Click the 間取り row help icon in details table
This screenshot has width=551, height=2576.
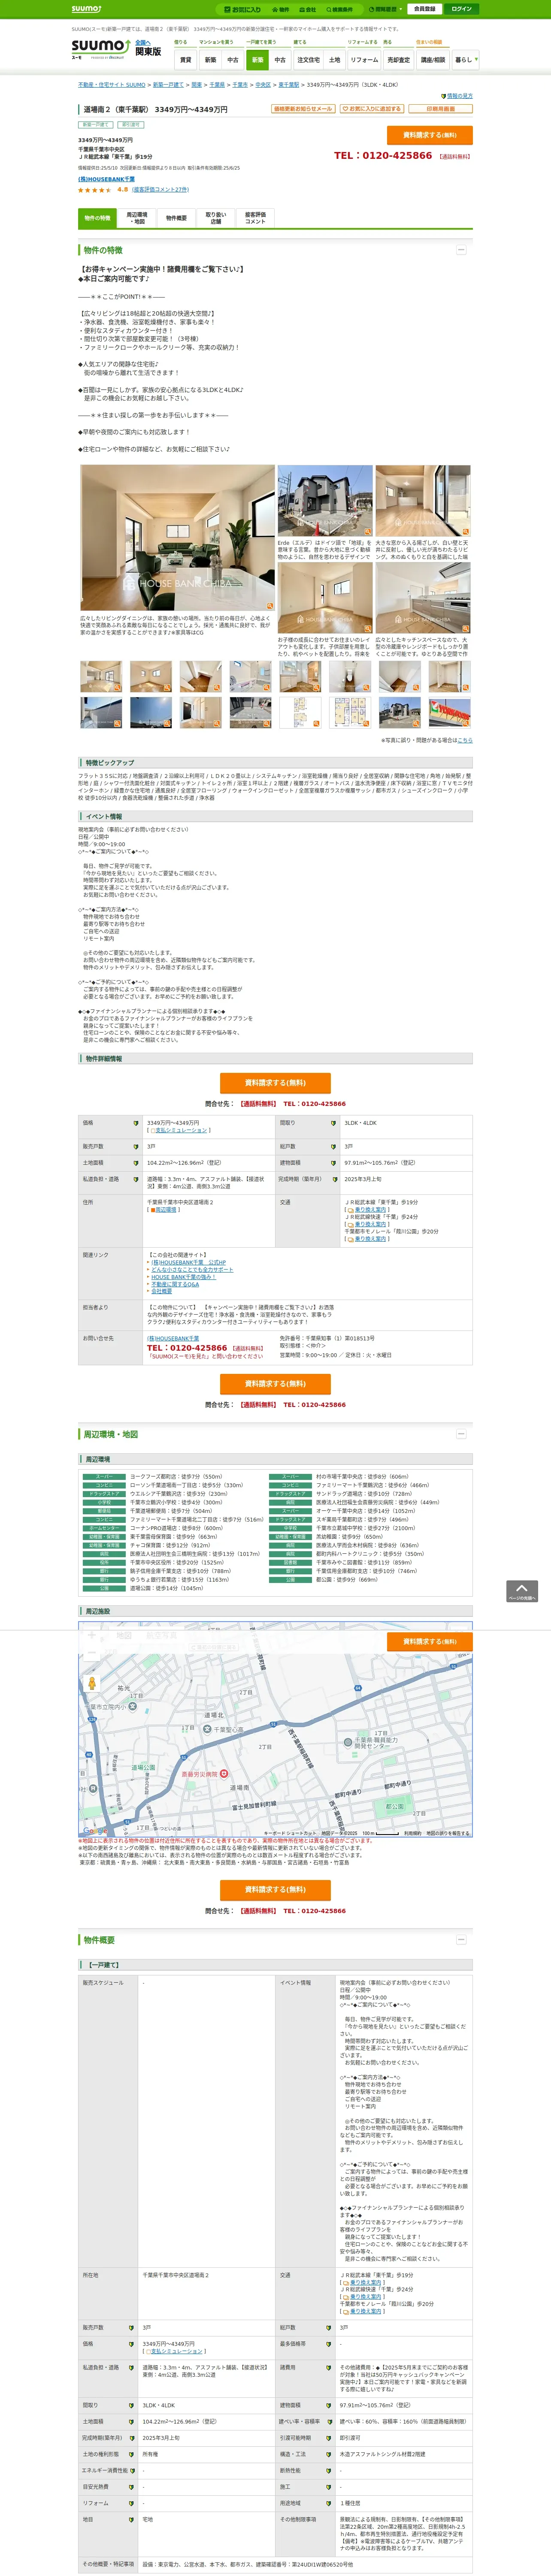[x=333, y=1123]
